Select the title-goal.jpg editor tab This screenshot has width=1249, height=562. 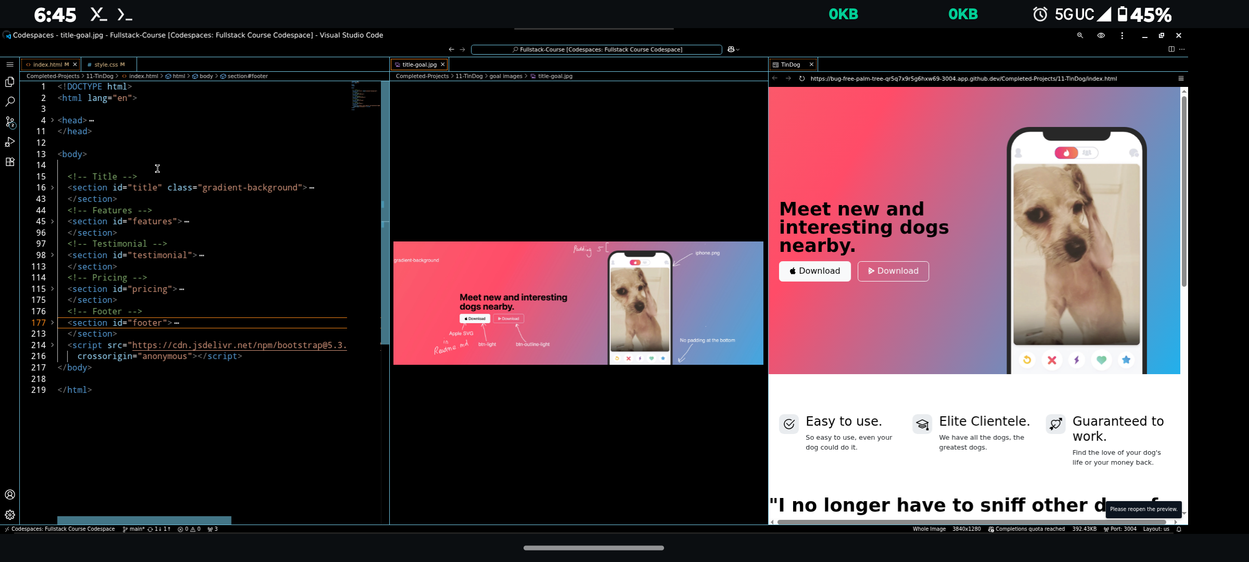click(x=418, y=64)
